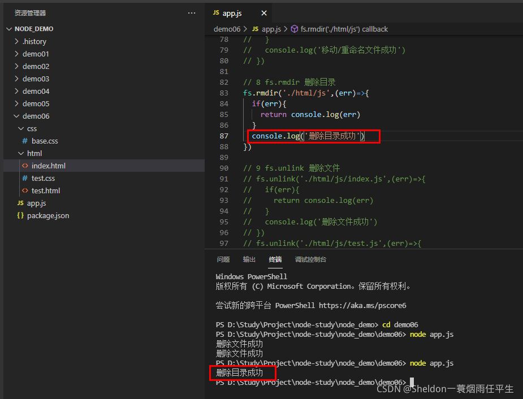Click the breadcrumb callback cube icon
Screen dimensions: 523x399
click(x=294, y=29)
